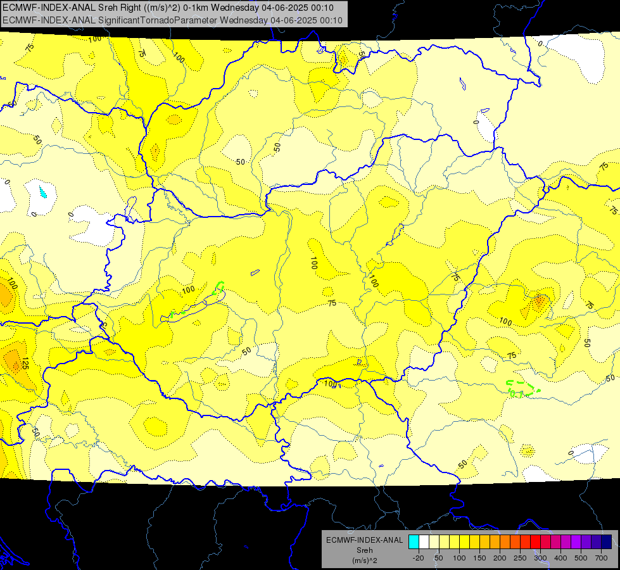The width and height of the screenshot is (620, 570).
Task: Click the '300' value on the legend scale
Action: (541, 558)
